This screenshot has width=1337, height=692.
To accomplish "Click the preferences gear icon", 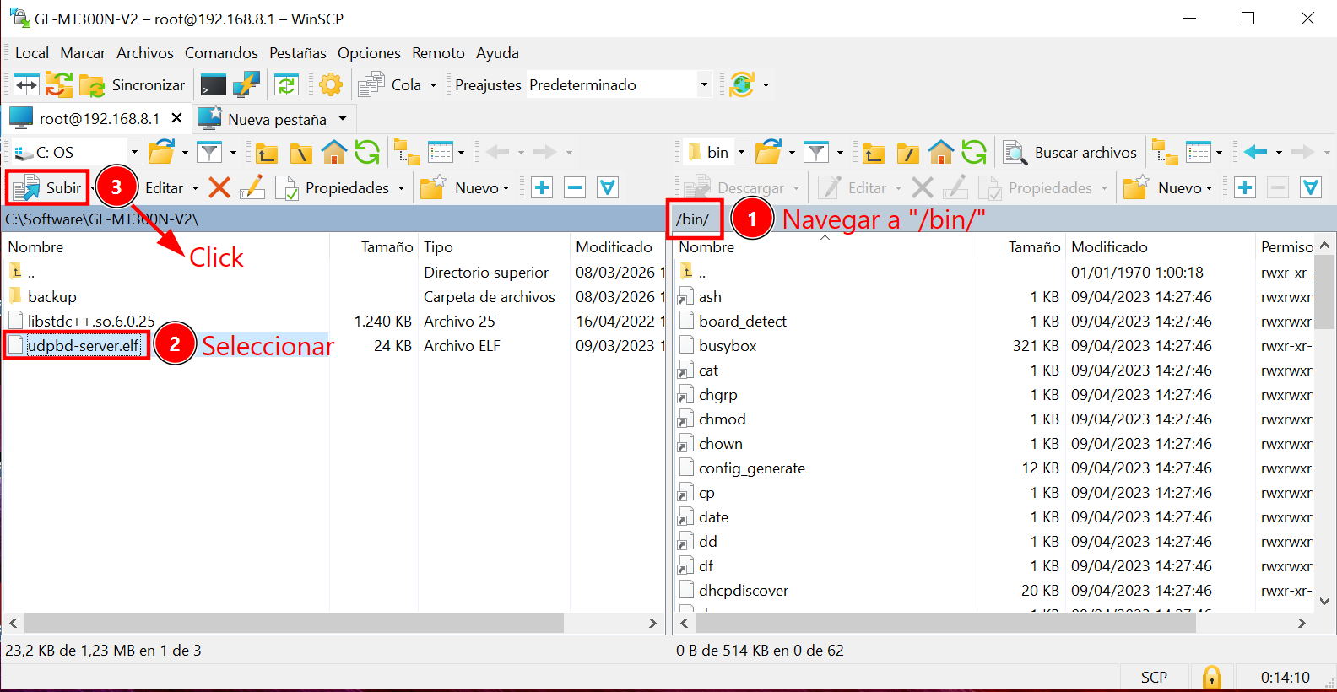I will tap(331, 85).
